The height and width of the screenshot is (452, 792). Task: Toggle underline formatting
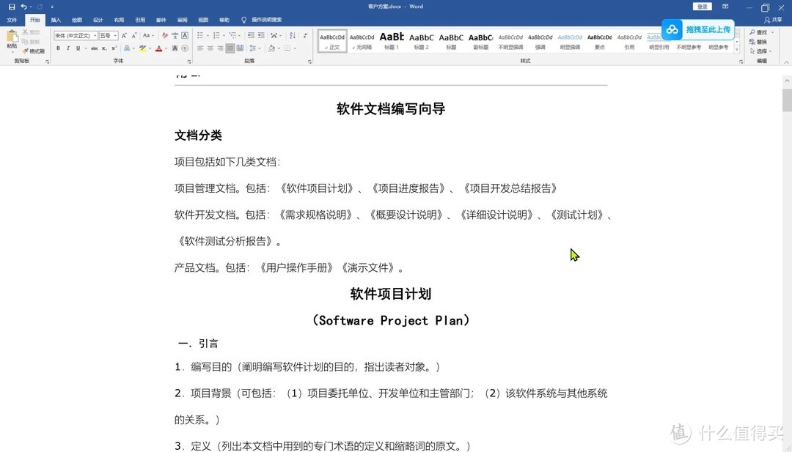pos(78,48)
